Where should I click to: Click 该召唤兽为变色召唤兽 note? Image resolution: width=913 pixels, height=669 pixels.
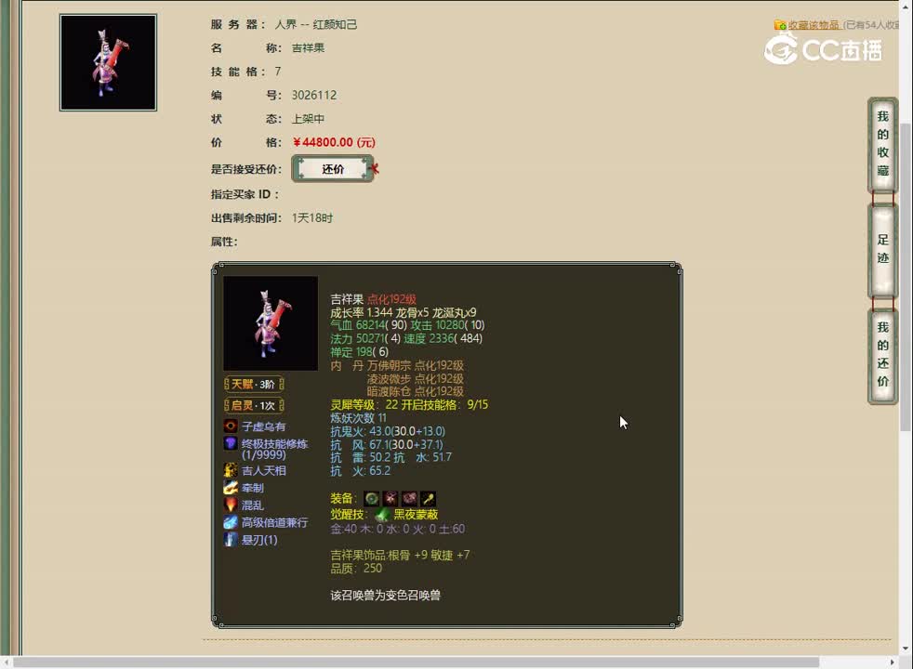coord(386,596)
